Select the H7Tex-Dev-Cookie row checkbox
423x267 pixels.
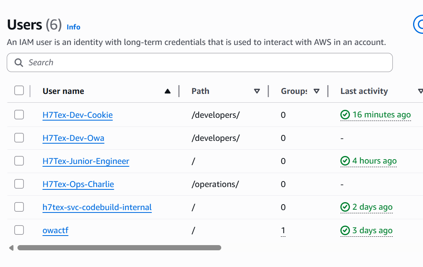(19, 115)
